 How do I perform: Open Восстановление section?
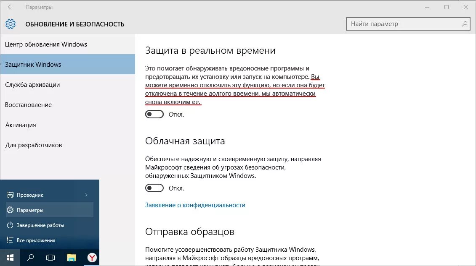pos(67,105)
